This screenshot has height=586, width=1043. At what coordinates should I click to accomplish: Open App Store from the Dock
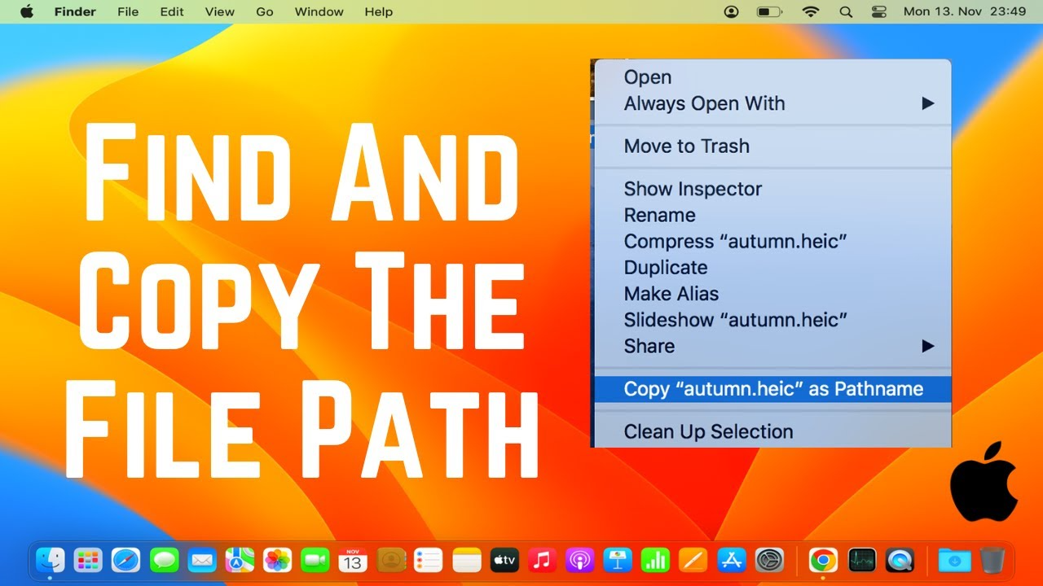pyautogui.click(x=732, y=560)
